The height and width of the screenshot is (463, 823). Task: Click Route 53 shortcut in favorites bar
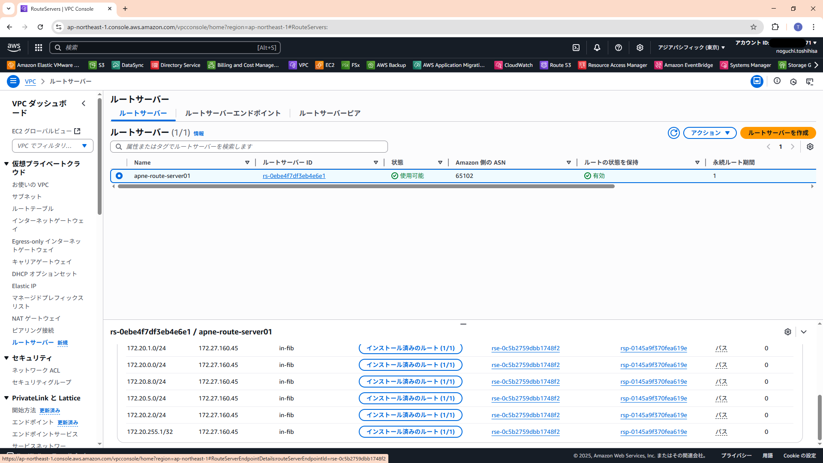click(556, 65)
